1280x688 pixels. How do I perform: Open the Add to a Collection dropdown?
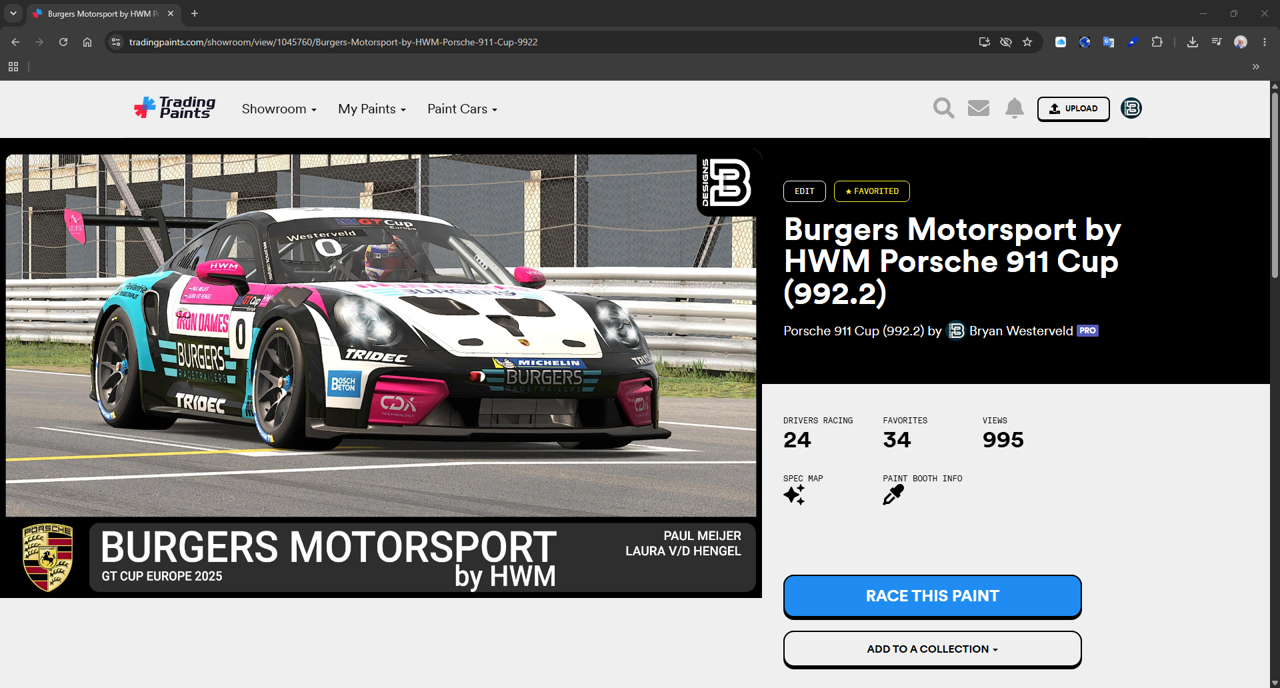[x=932, y=649]
